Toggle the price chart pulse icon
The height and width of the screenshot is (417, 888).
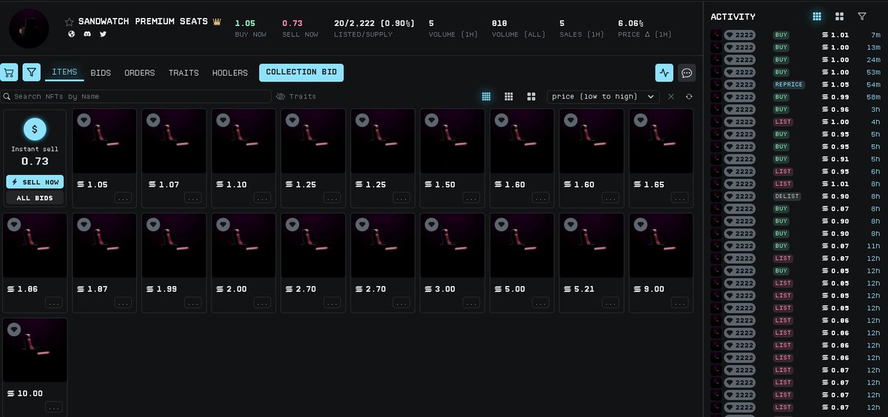pos(664,73)
